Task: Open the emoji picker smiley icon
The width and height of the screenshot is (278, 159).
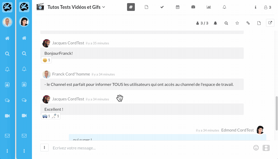Action: click(x=256, y=148)
